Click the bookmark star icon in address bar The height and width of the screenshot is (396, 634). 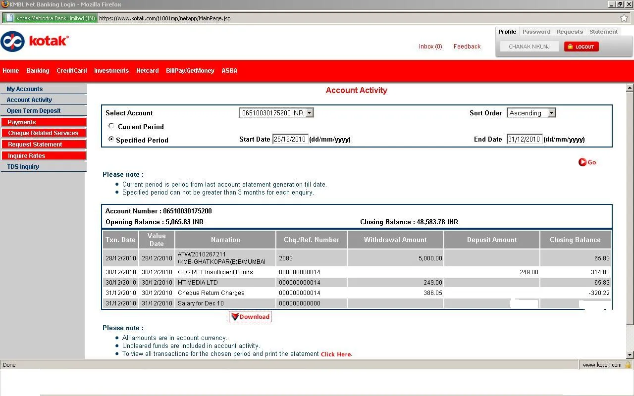(x=624, y=18)
